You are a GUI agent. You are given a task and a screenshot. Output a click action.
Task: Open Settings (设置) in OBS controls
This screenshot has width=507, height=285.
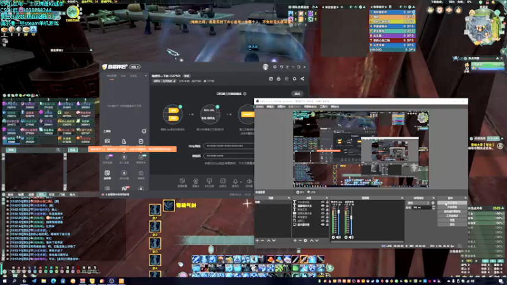point(452,220)
